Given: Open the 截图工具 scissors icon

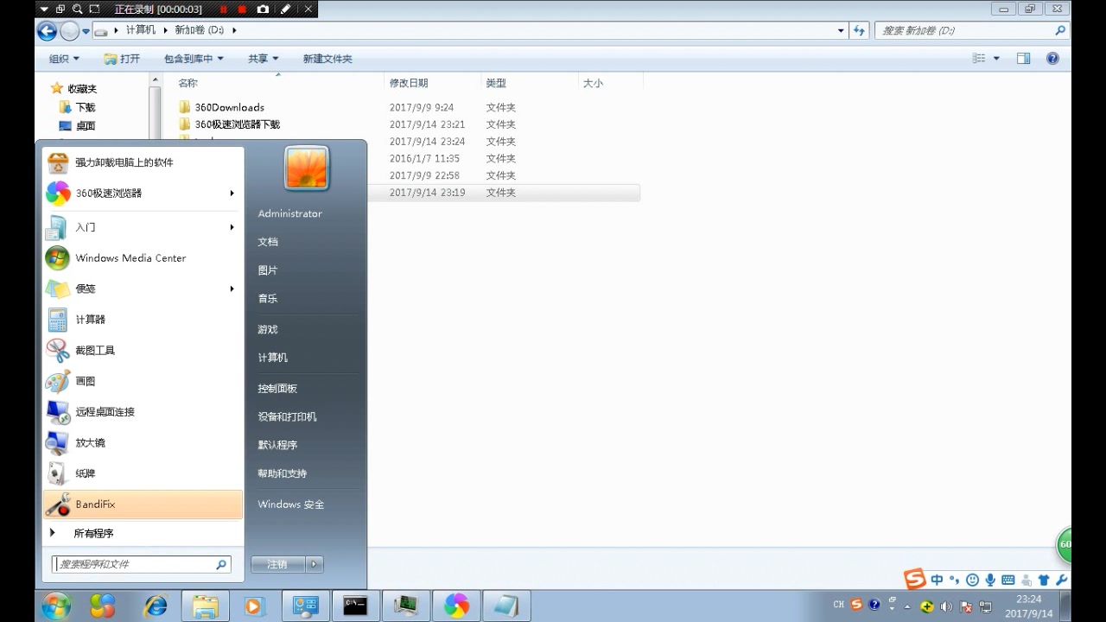Looking at the screenshot, I should click(x=58, y=351).
